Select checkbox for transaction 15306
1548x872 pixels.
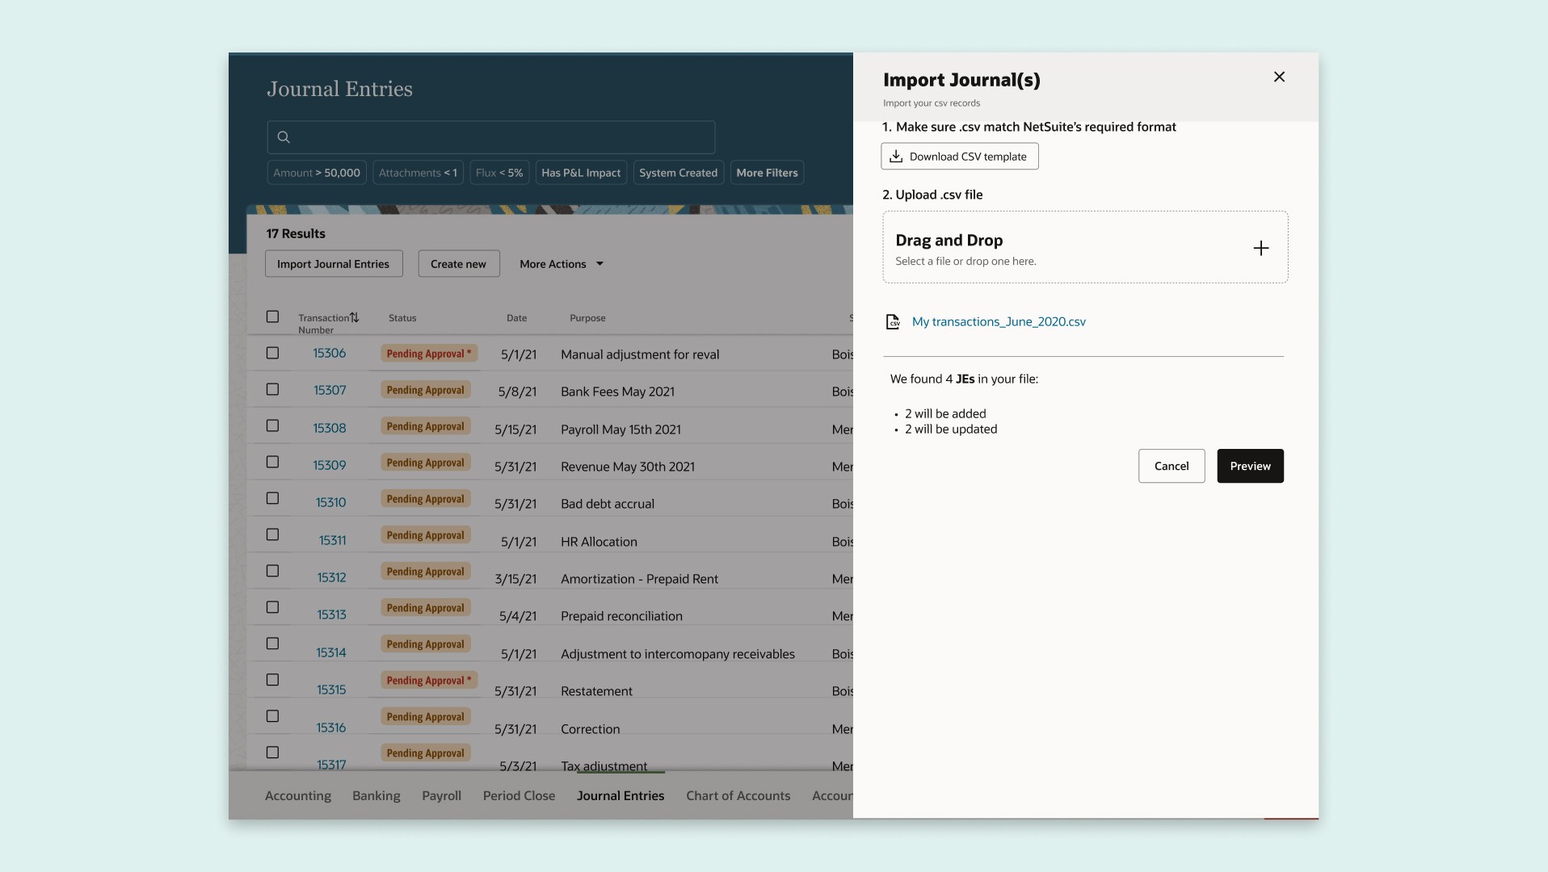[272, 353]
